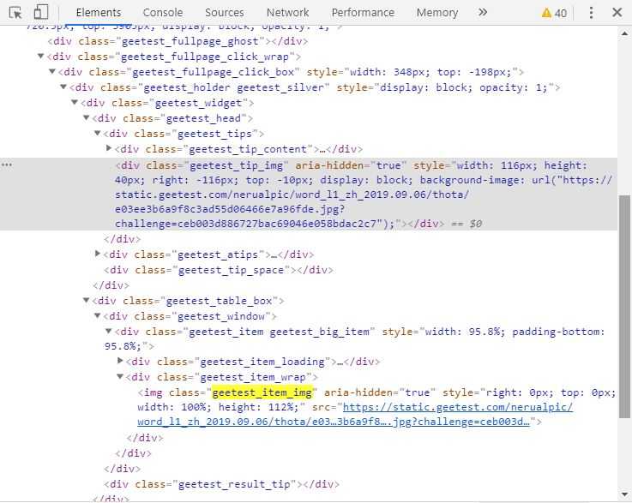Screen dimensions: 632x503
Task: Click the vertical scrollbar thumb
Action: tap(624, 307)
